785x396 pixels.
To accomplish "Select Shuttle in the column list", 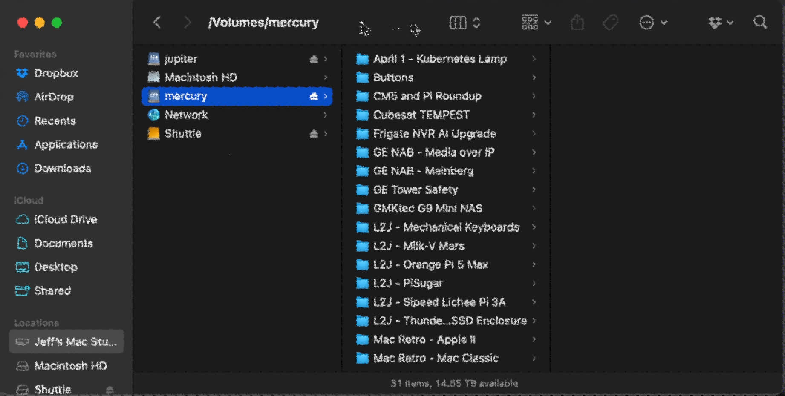I will pos(237,134).
